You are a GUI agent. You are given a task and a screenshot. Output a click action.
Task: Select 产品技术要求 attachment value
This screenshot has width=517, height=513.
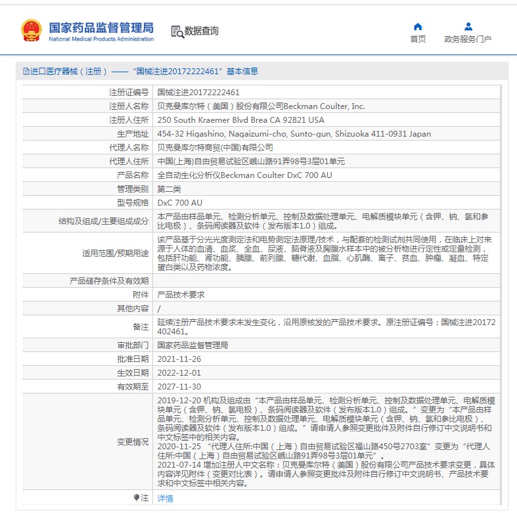pyautogui.click(x=181, y=295)
